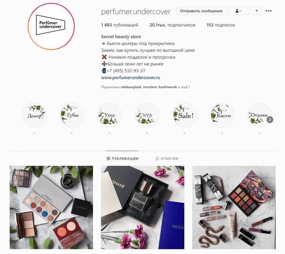Open the Nishane perfume post thumbnail
The height and width of the screenshot is (254, 285).
click(143, 207)
